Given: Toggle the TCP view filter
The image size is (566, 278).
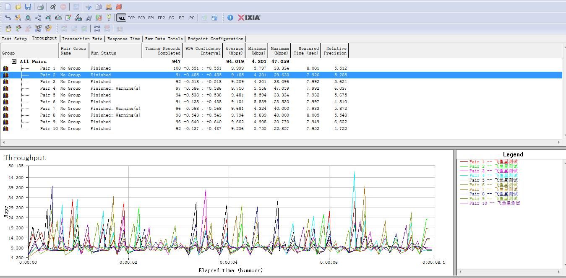Looking at the screenshot, I should click(131, 18).
